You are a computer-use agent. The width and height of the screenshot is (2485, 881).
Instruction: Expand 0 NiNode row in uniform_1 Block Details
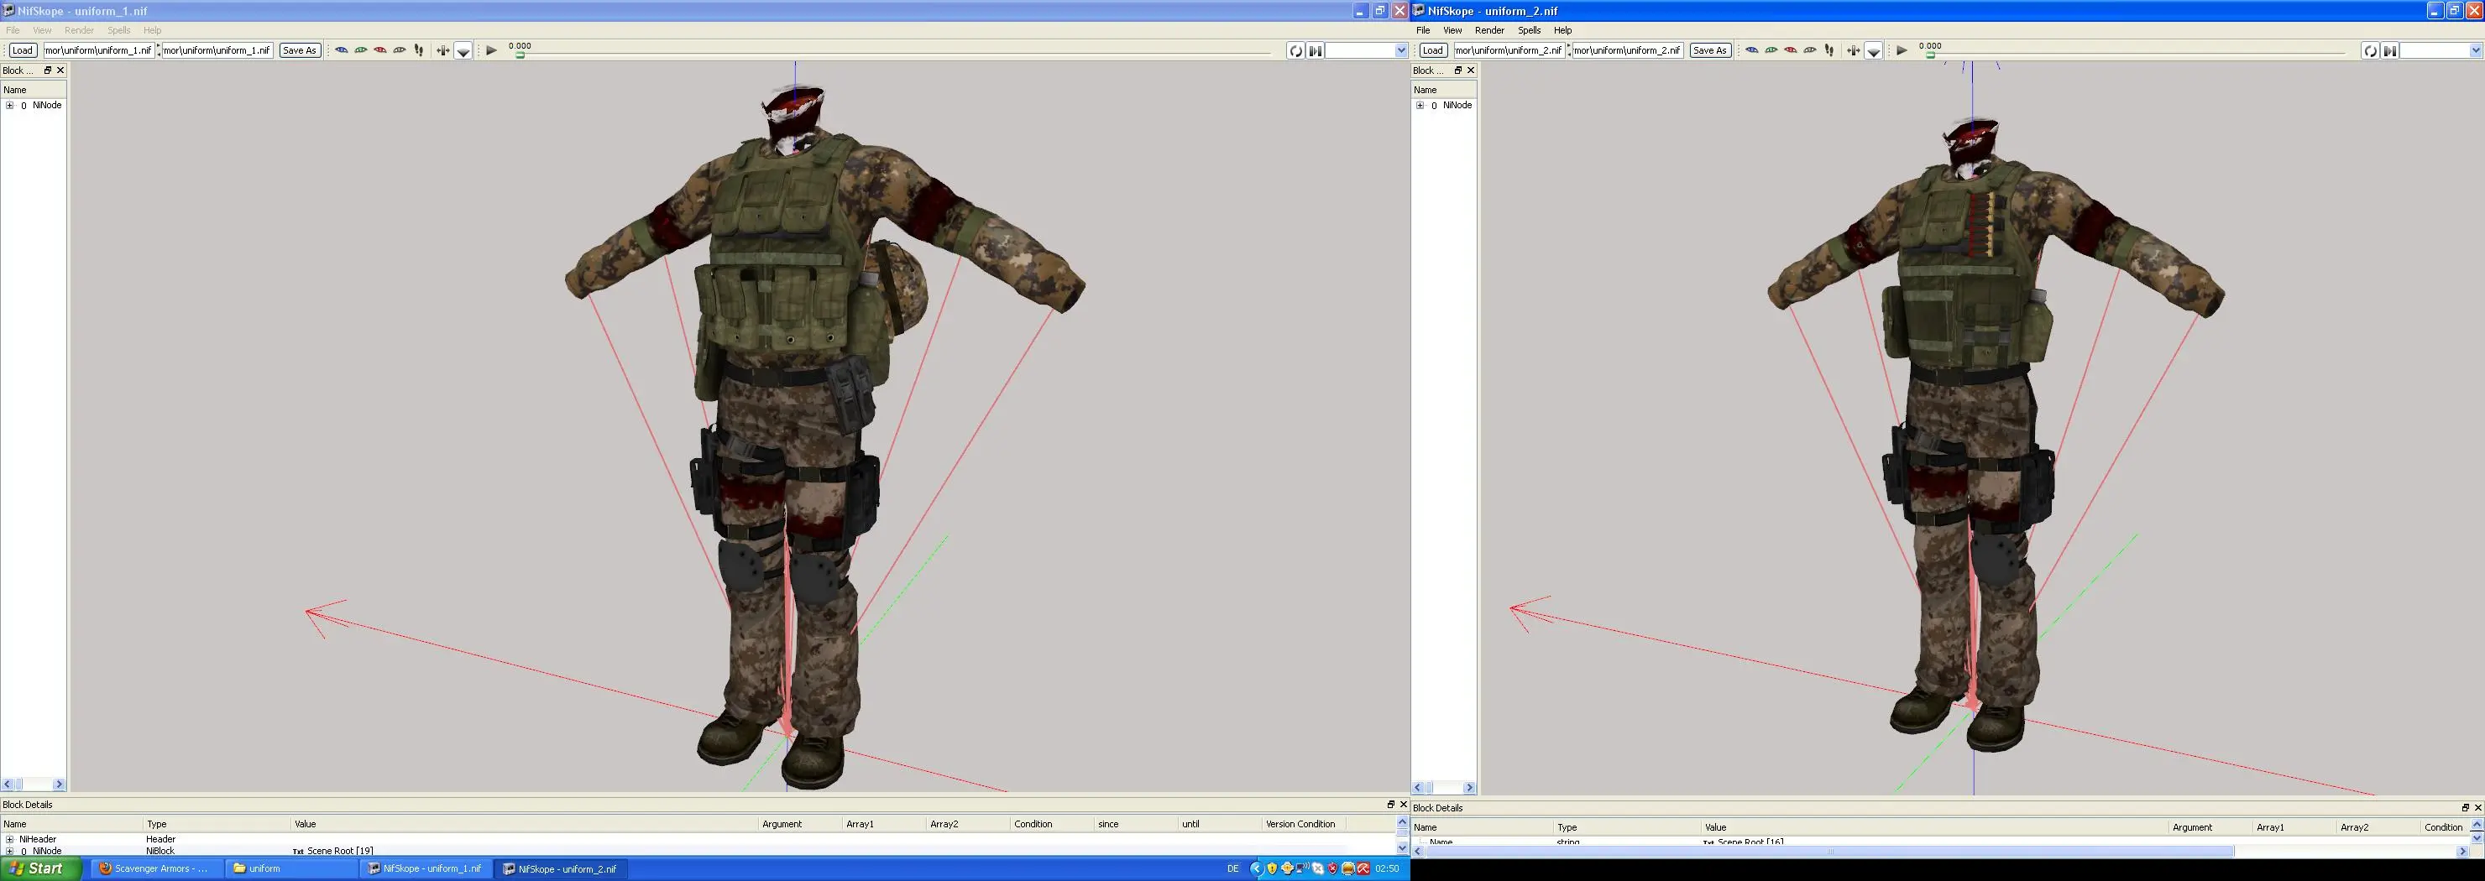click(9, 851)
